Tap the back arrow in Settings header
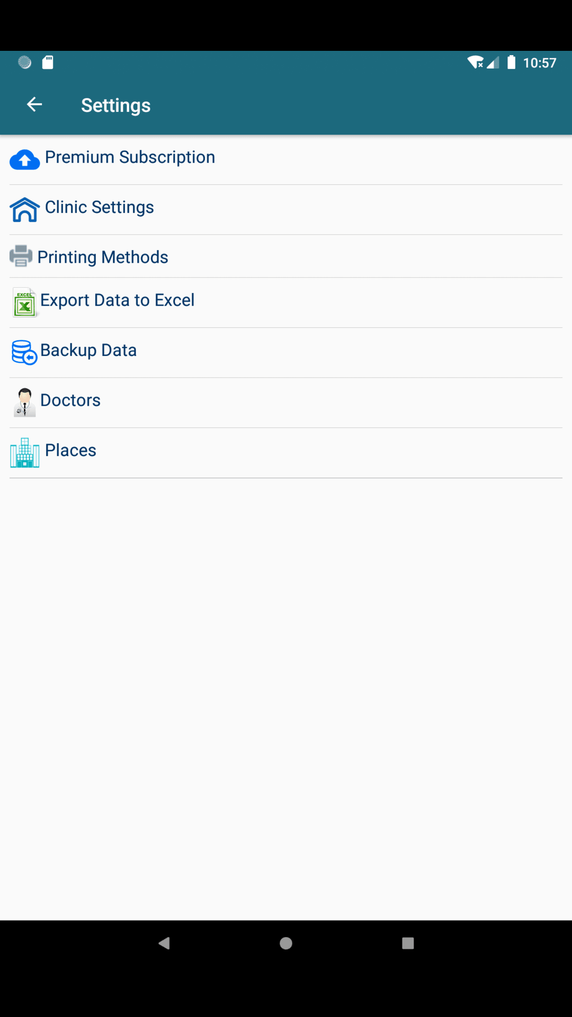The image size is (572, 1017). click(x=34, y=105)
